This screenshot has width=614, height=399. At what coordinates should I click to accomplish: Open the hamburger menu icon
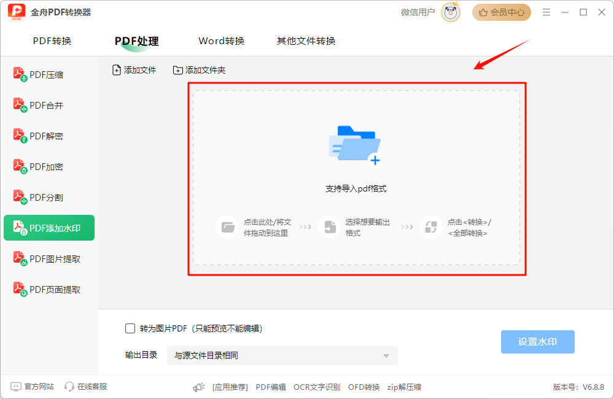point(546,12)
